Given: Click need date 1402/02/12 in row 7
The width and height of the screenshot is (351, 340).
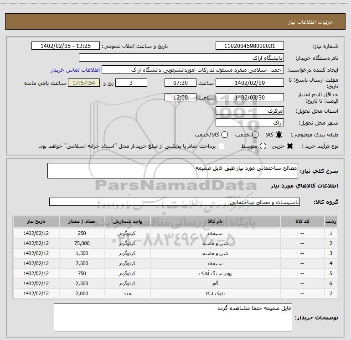Looking at the screenshot, I should tap(36, 293).
